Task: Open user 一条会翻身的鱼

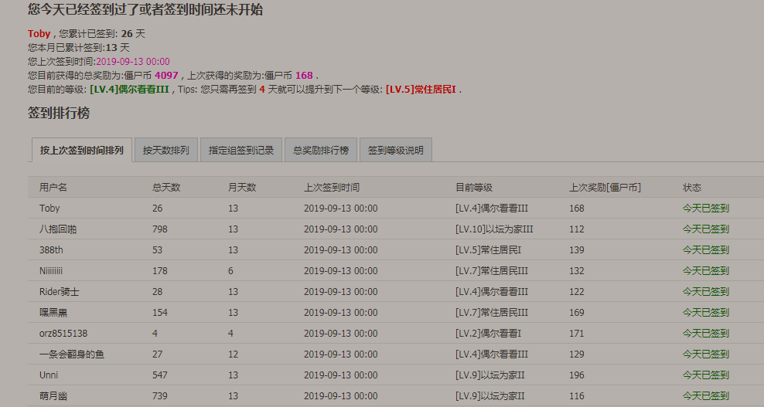Action: 72,354
